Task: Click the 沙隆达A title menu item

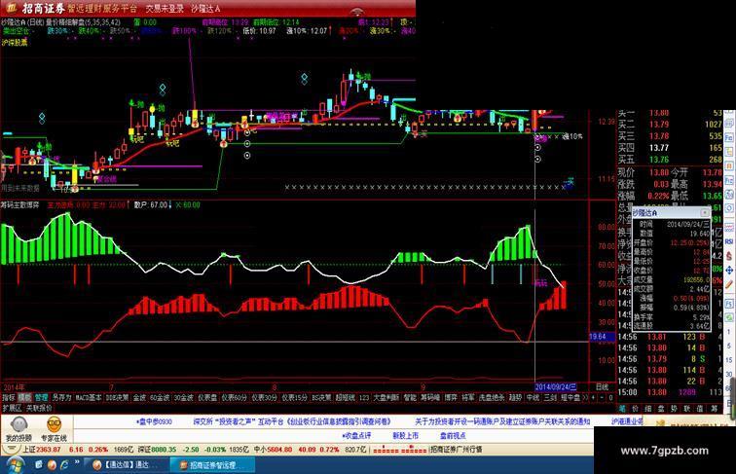Action: pyautogui.click(x=205, y=9)
